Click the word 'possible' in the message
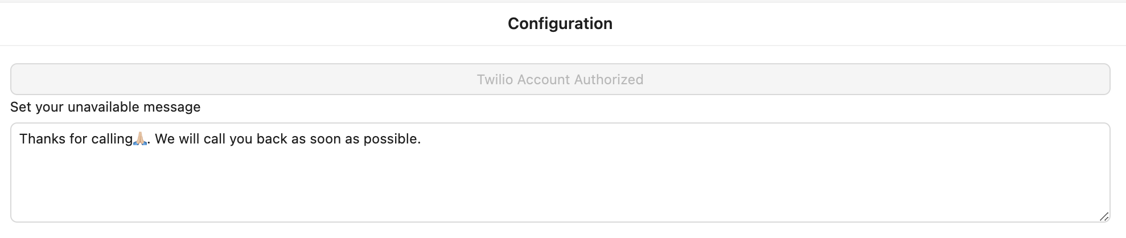The height and width of the screenshot is (238, 1126). click(x=390, y=139)
